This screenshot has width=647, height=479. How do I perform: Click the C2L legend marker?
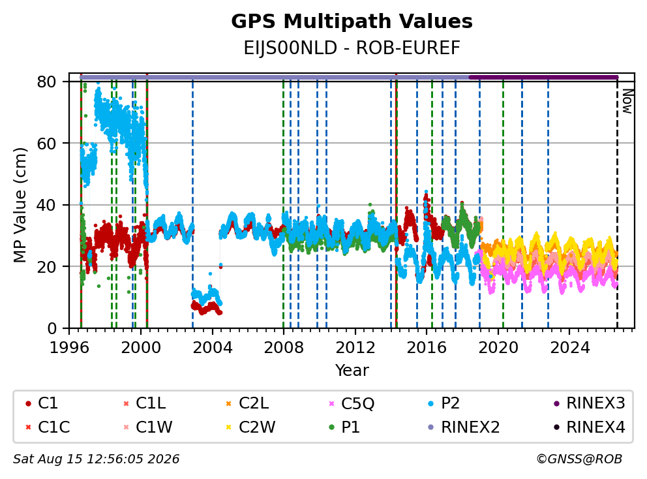[229, 403]
